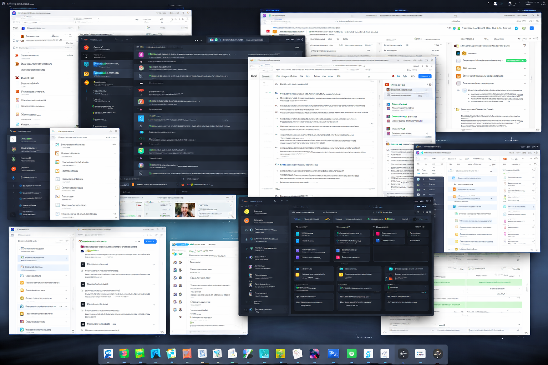Screen dimensions: 548x365
Task: Open the dark purple swirl dock icon
Action: 314,354
